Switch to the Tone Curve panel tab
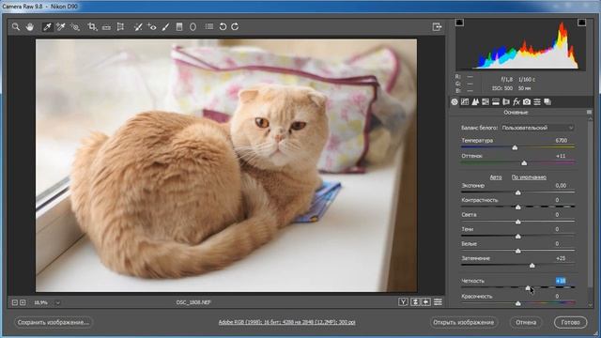Screen dimensions: 601x338 coord(465,102)
